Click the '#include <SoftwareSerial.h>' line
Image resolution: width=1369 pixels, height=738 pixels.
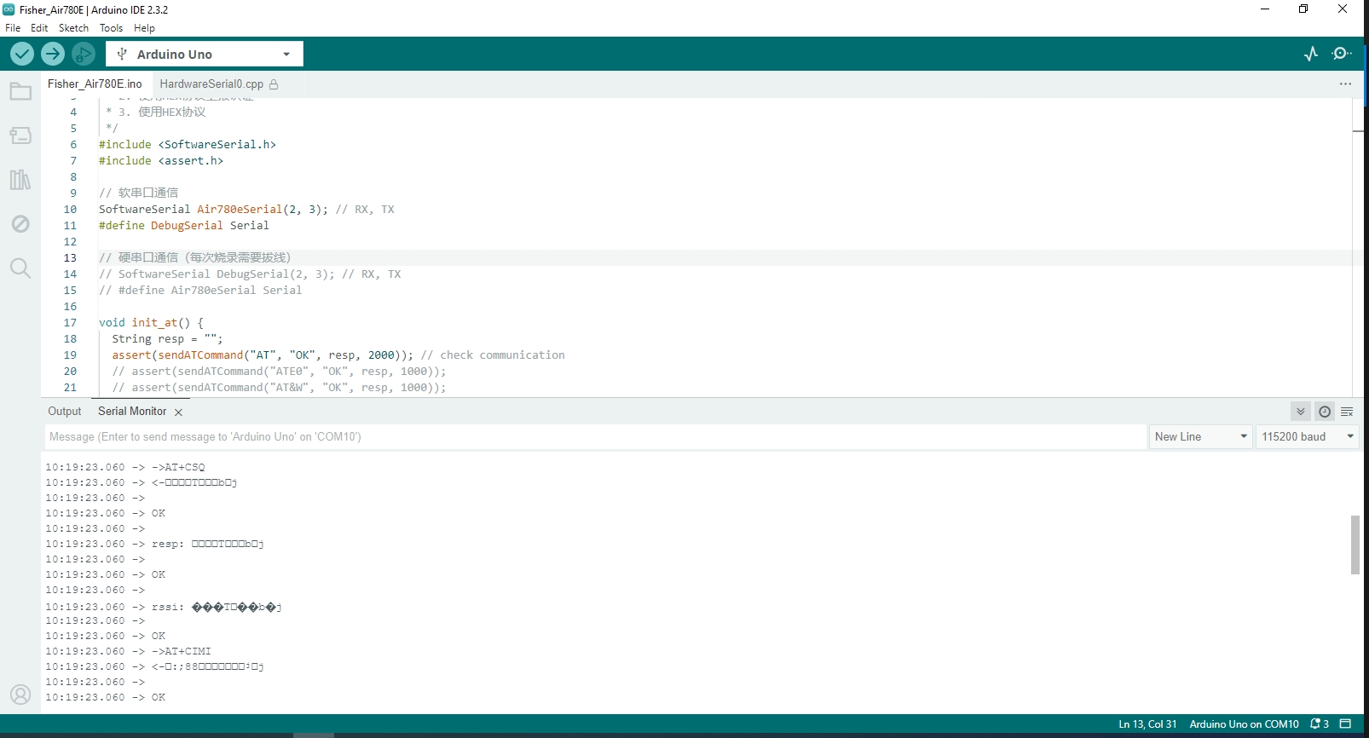tap(188, 145)
